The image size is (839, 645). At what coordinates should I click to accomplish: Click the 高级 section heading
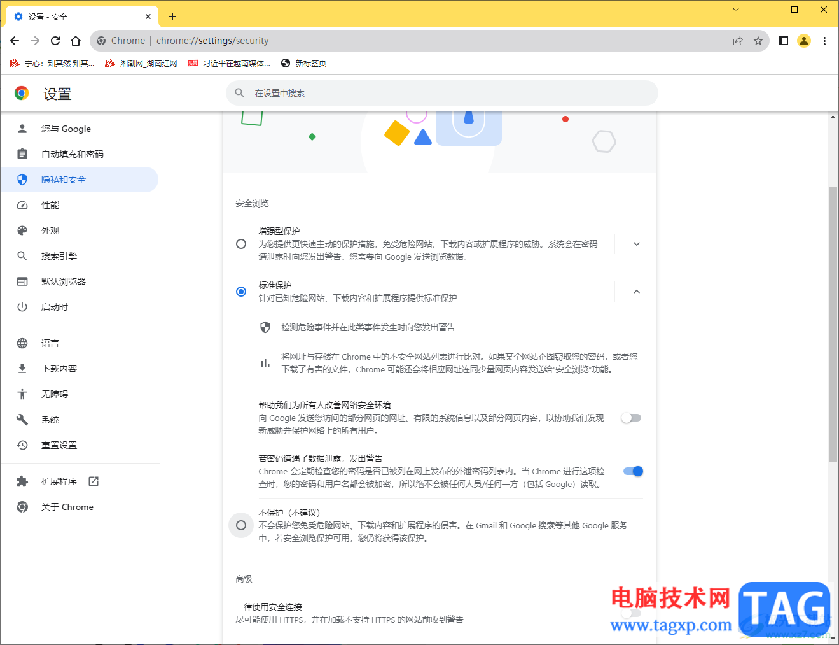click(244, 579)
